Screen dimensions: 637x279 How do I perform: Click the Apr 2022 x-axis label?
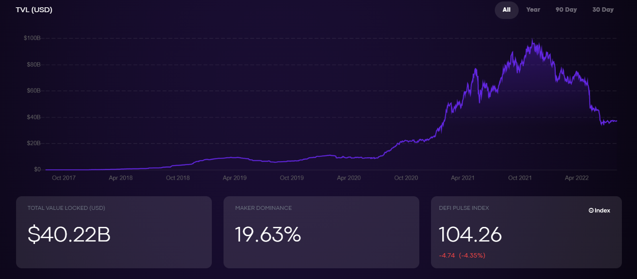point(577,178)
